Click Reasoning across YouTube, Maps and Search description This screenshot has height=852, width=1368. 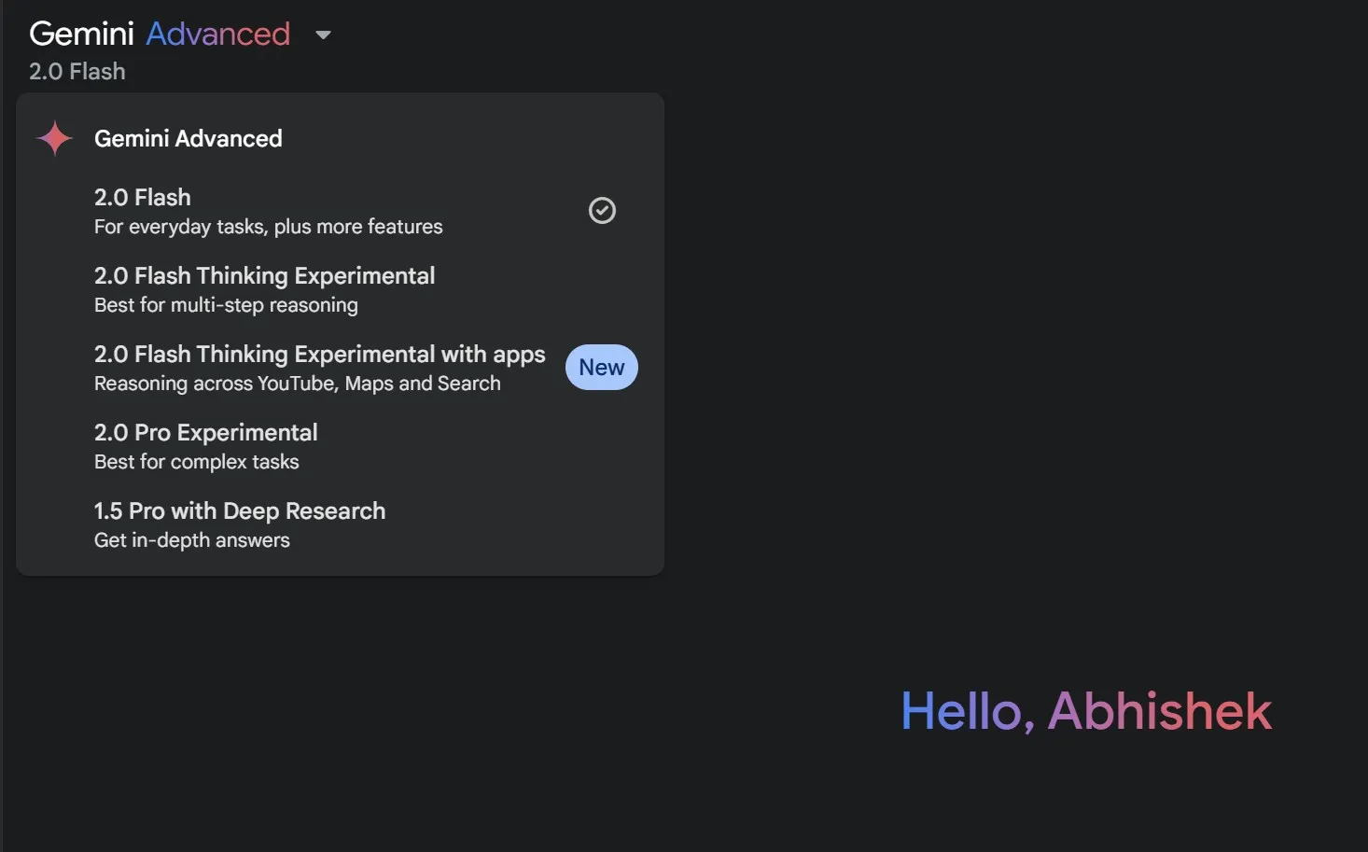pos(297,383)
